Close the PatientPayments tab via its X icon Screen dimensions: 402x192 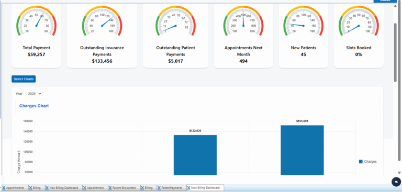[x=159, y=188]
